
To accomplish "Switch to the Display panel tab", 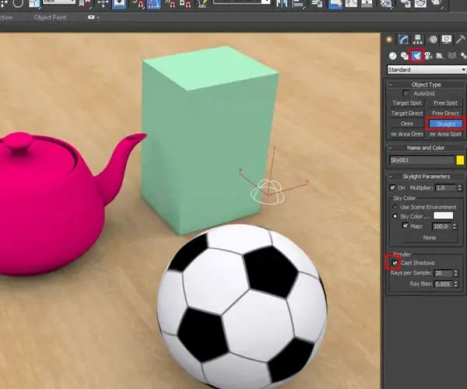I will (447, 39).
